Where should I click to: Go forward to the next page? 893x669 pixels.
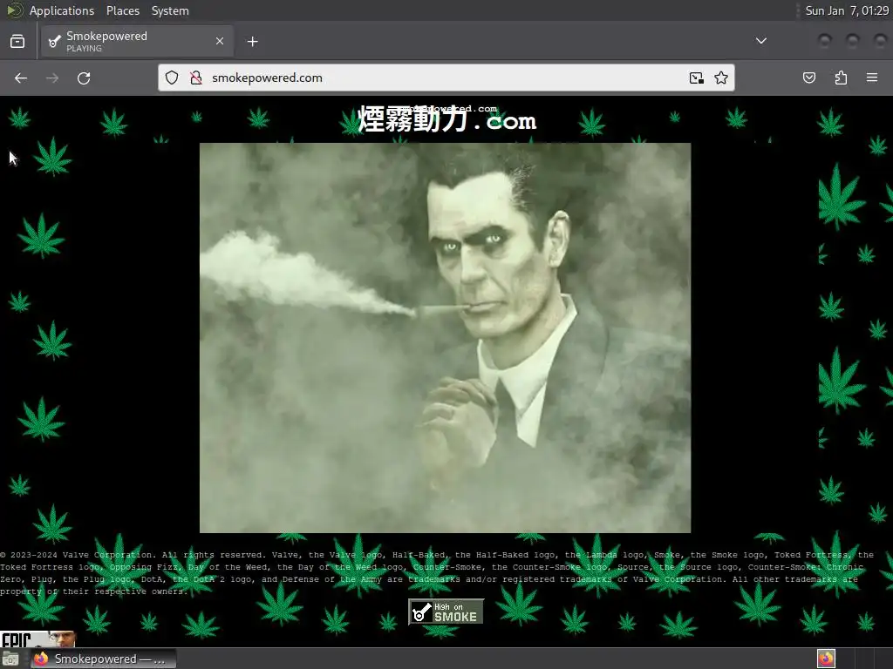tap(52, 78)
